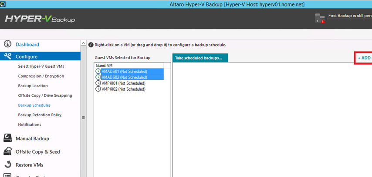Click the Manual Backup drive icon
372x177 pixels.
(7, 138)
